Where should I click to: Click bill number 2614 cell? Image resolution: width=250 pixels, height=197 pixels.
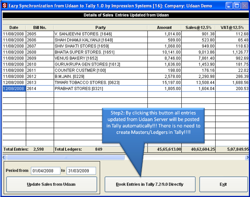pos(40,89)
